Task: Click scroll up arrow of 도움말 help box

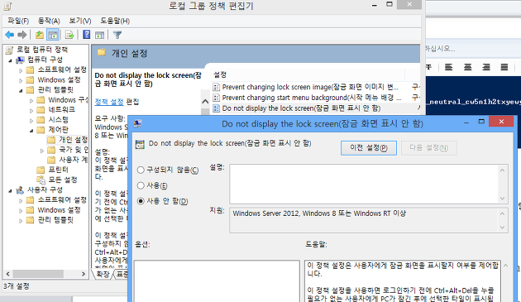Action: (x=506, y=266)
